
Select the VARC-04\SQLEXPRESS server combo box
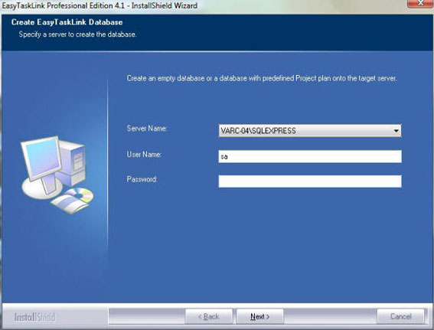(x=310, y=131)
